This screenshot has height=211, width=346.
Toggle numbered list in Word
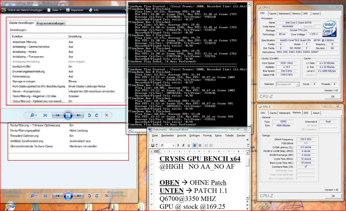pyautogui.click(x=207, y=146)
